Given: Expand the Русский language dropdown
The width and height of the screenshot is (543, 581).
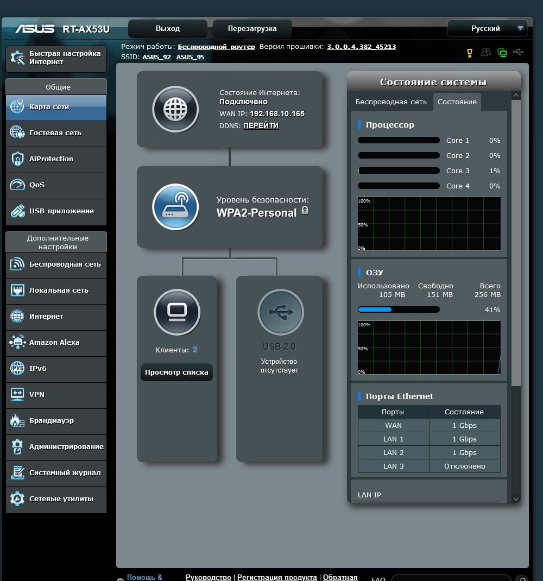Looking at the screenshot, I should point(488,28).
